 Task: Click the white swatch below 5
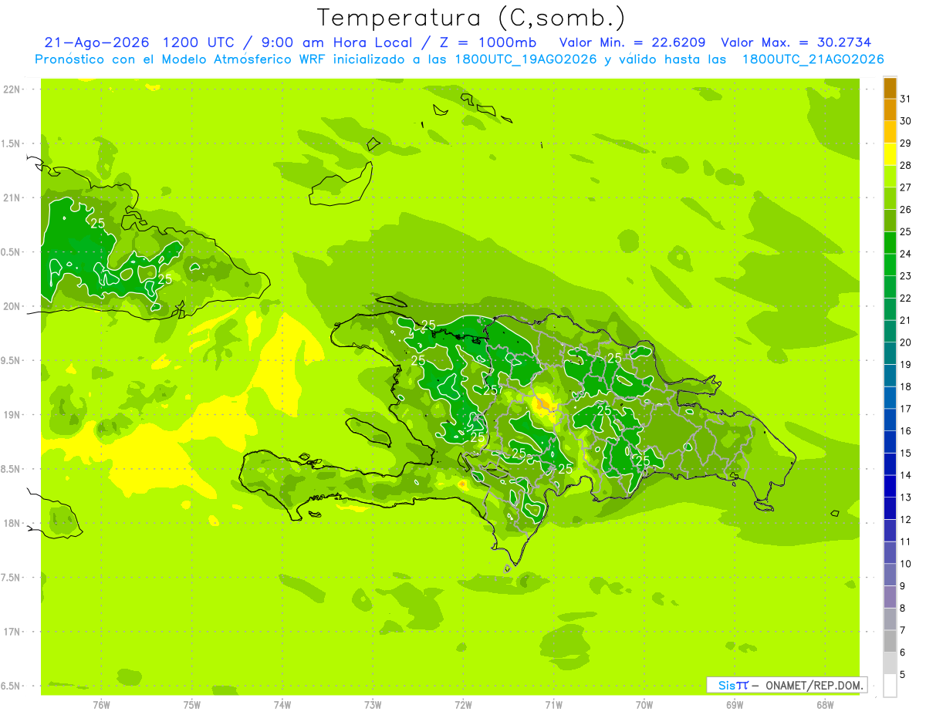click(x=890, y=686)
